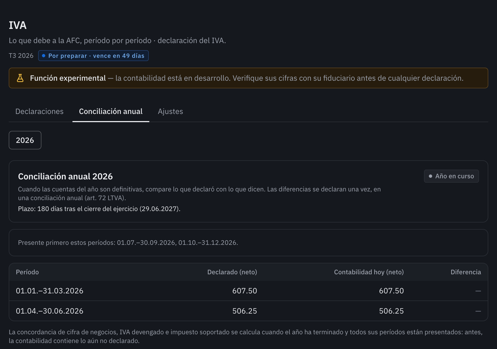The width and height of the screenshot is (497, 349).
Task: Click the 'Conciliación anual 2026' card title
Action: pyautogui.click(x=65, y=176)
